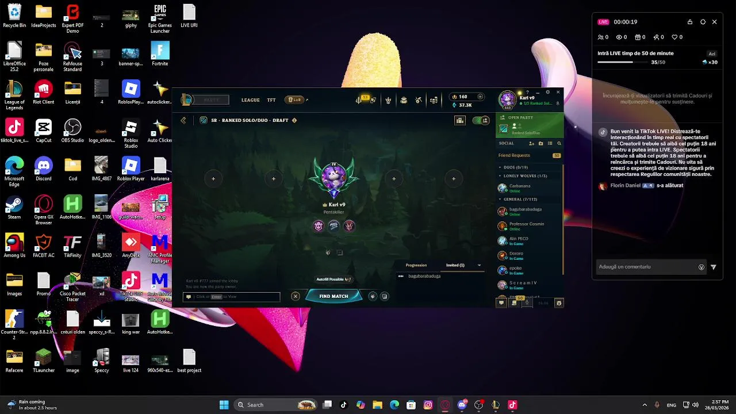Select friend epoke in friends list
This screenshot has width=736, height=414.
(529, 270)
